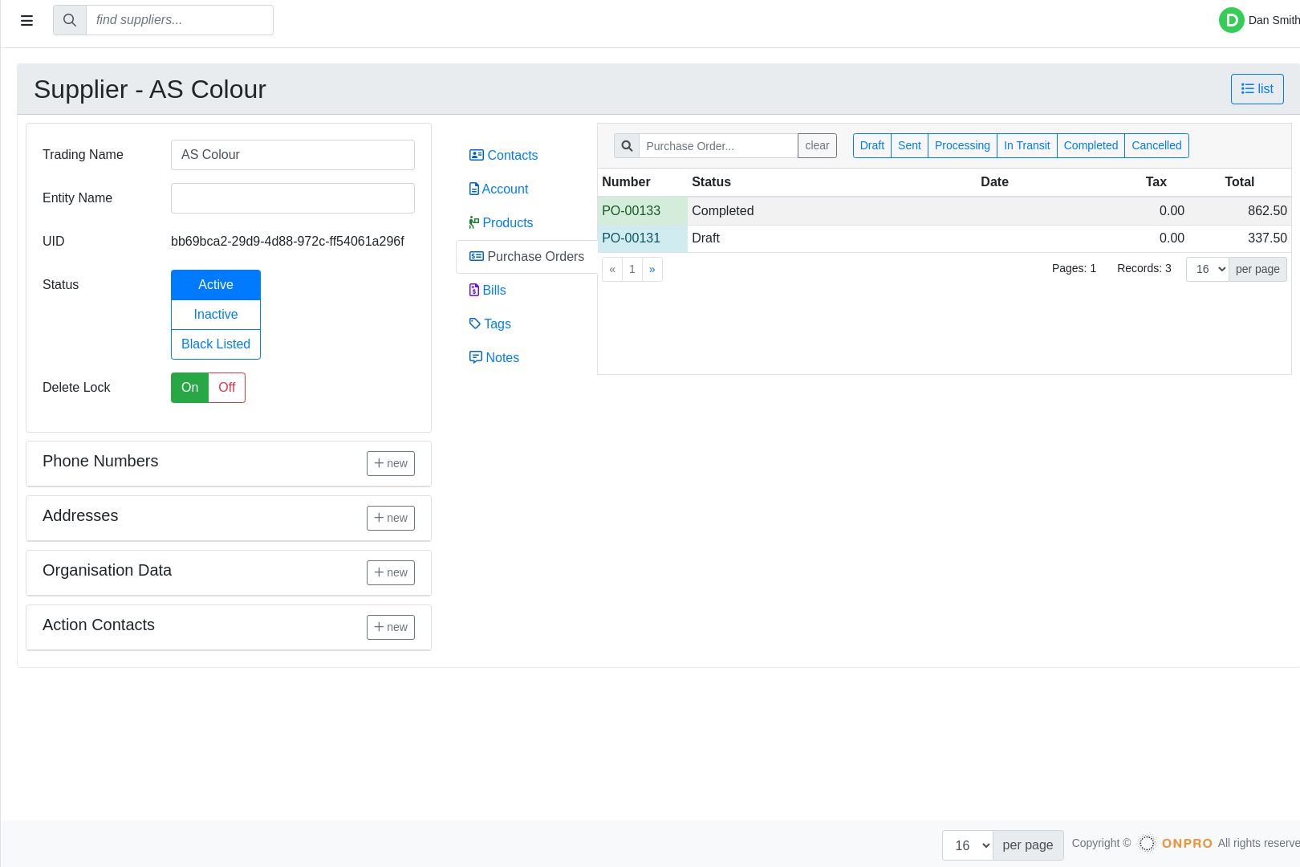The height and width of the screenshot is (867, 1300).
Task: Add a new address
Action: 391,518
